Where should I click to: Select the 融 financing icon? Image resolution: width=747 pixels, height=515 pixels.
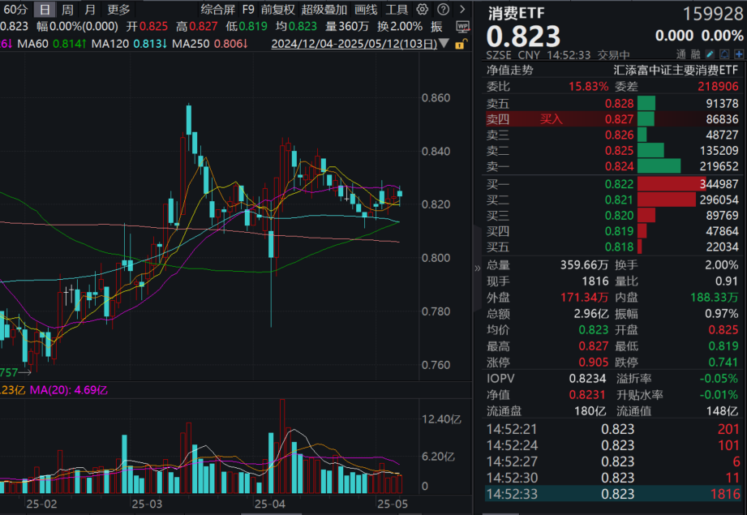click(695, 54)
